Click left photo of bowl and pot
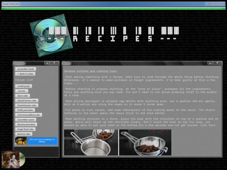Image resolution: width=227 pixels, height=170 pixels. (x=91, y=142)
